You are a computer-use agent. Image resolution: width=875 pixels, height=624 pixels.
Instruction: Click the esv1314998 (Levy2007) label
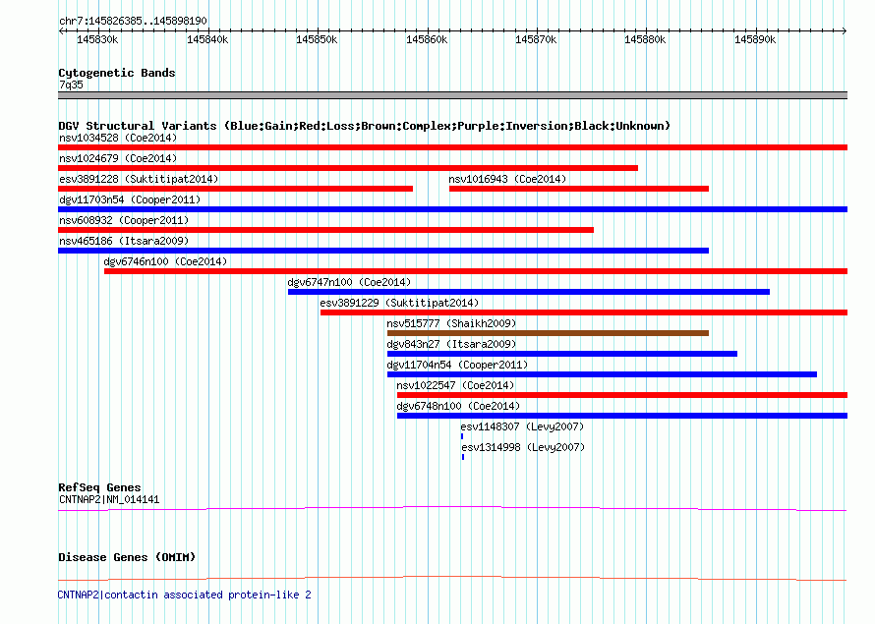523,447
